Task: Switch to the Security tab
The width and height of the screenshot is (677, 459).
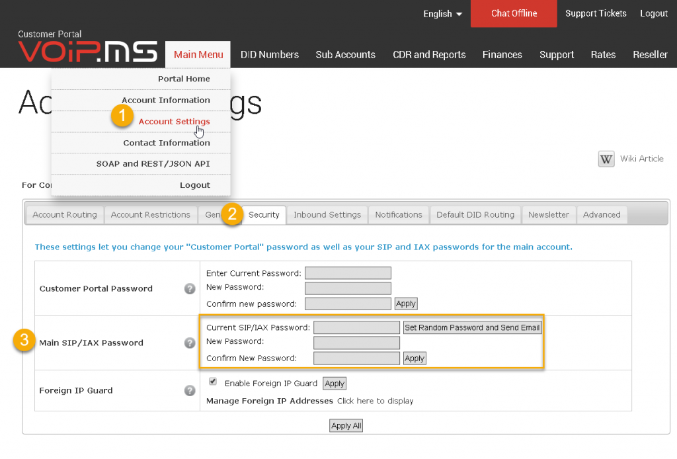Action: [264, 214]
